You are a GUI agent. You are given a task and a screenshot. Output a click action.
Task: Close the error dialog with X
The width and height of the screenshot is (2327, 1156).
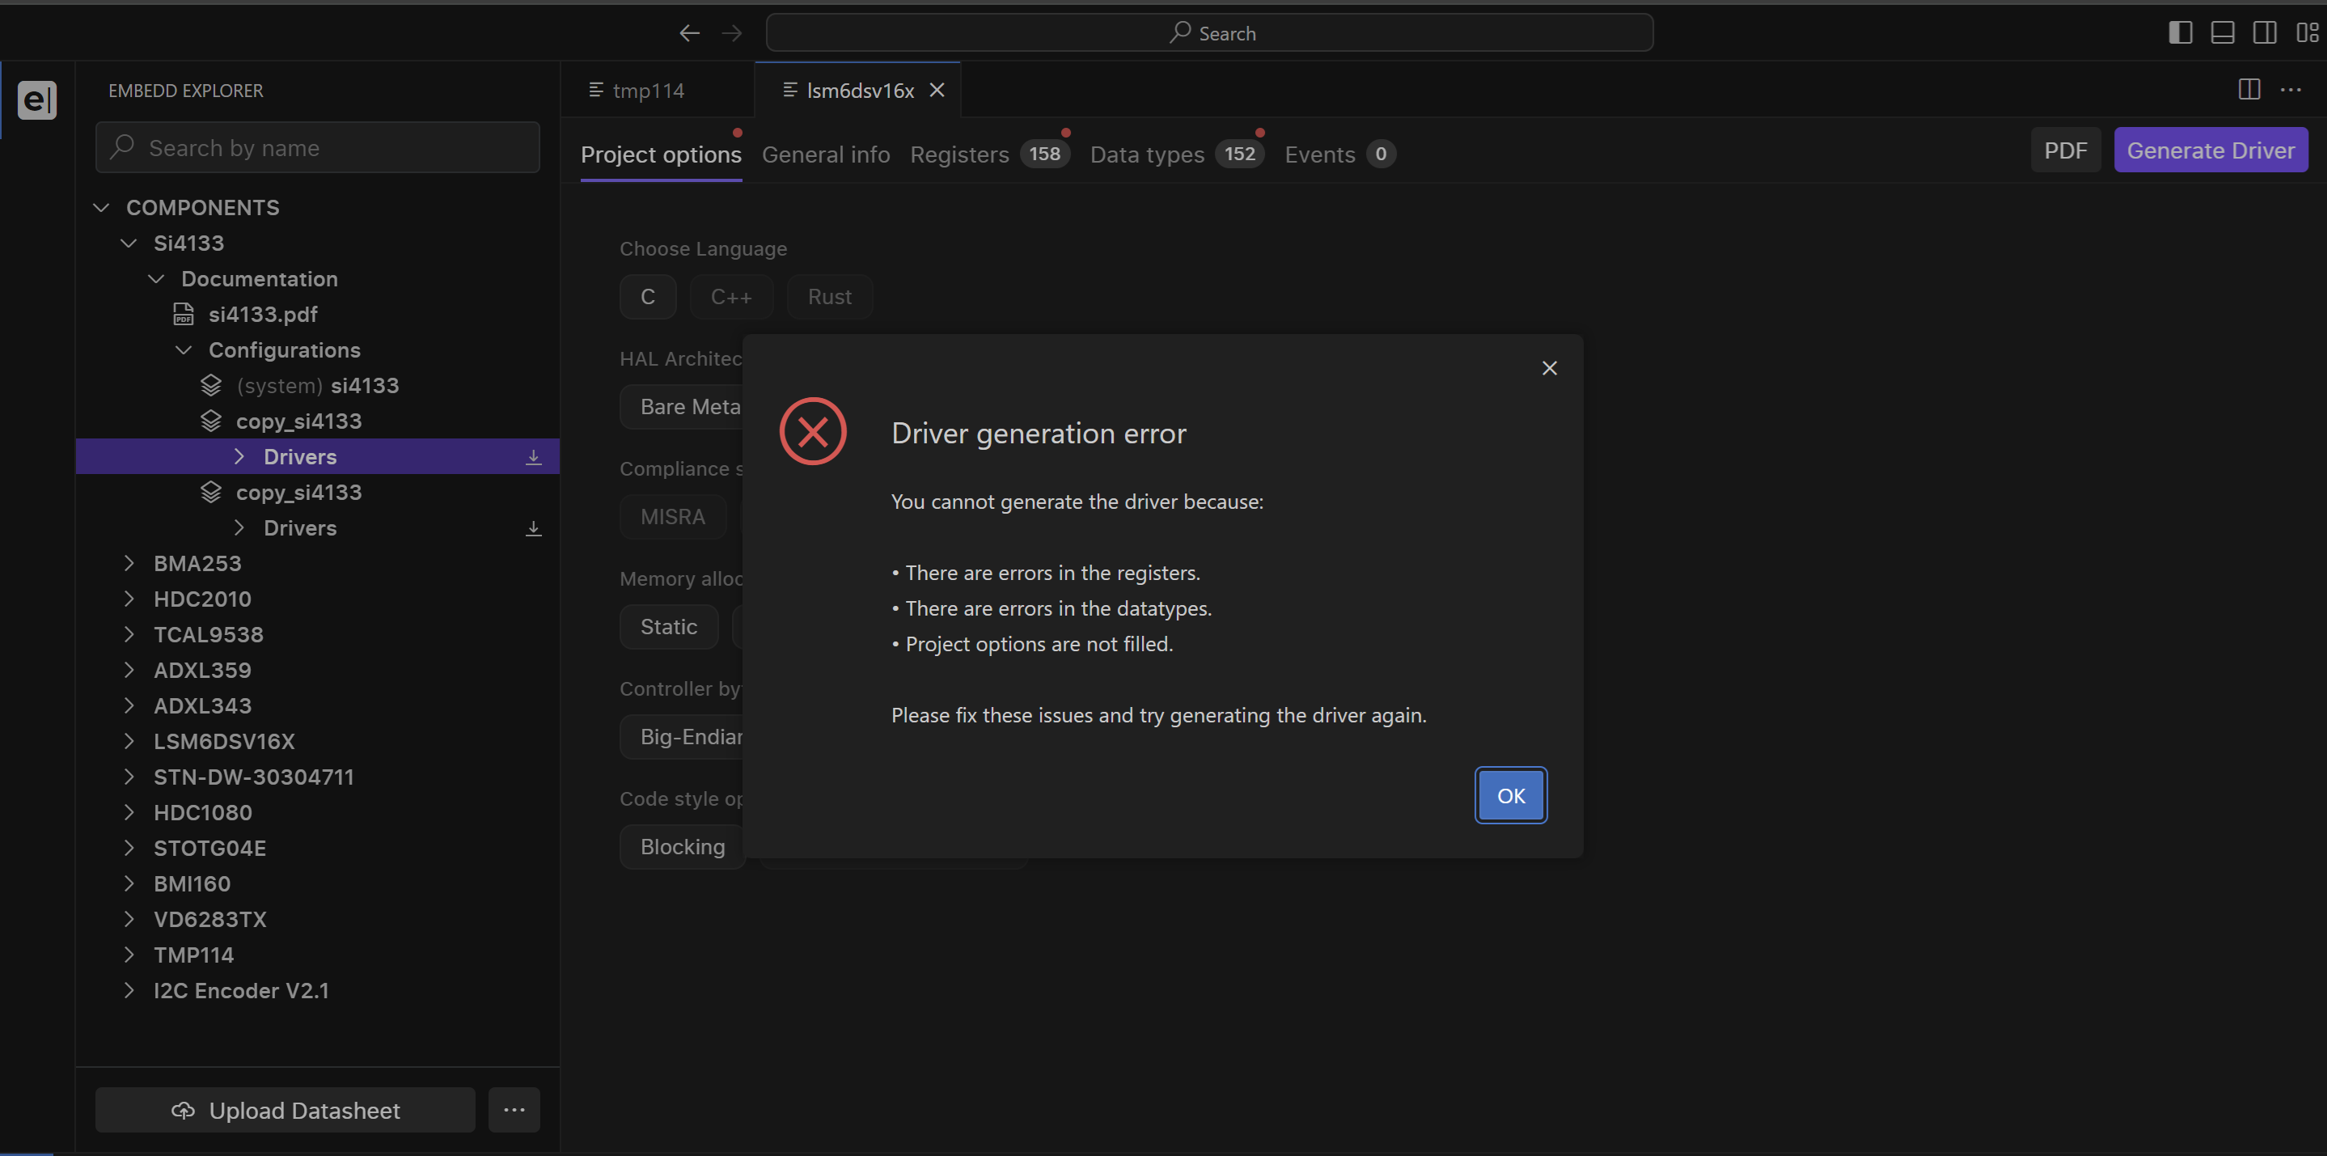[x=1549, y=369]
